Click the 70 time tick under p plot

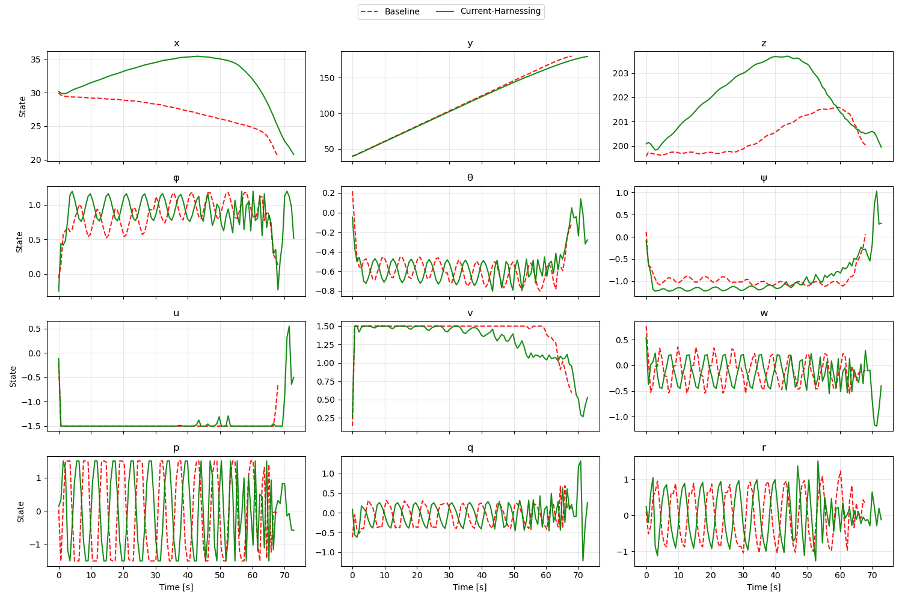[284, 575]
